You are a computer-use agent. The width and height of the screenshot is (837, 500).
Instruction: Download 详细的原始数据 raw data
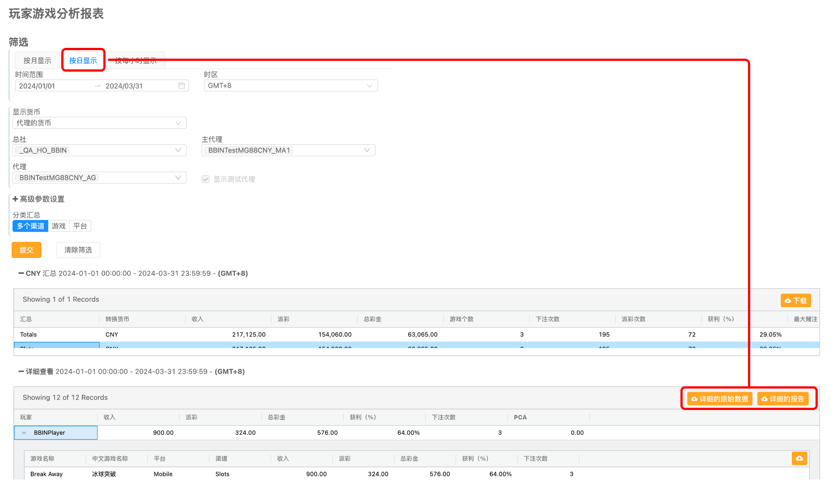[719, 399]
